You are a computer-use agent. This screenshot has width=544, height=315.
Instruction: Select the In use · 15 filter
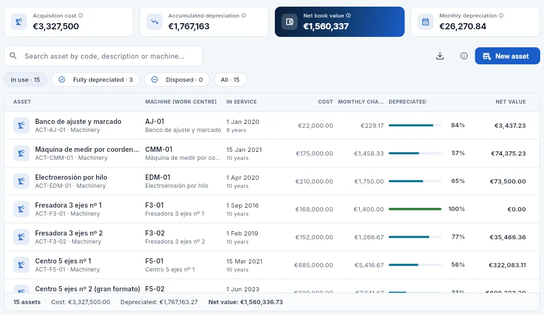(x=25, y=79)
